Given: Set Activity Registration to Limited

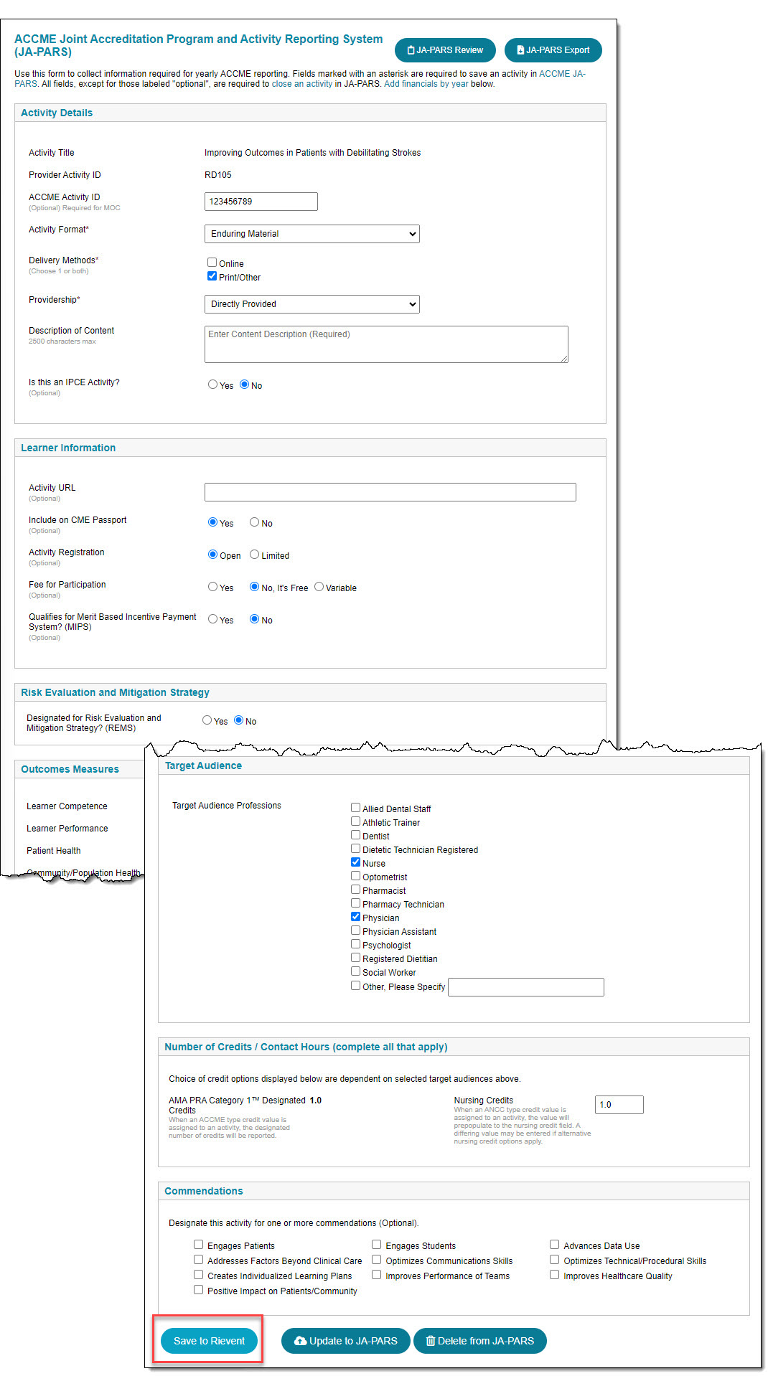Looking at the screenshot, I should (x=254, y=555).
